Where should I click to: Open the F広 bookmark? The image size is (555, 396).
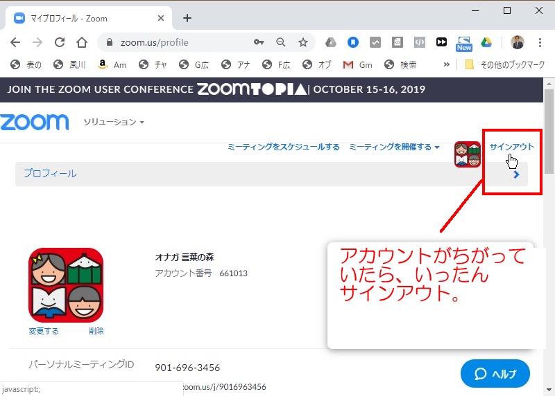point(276,64)
